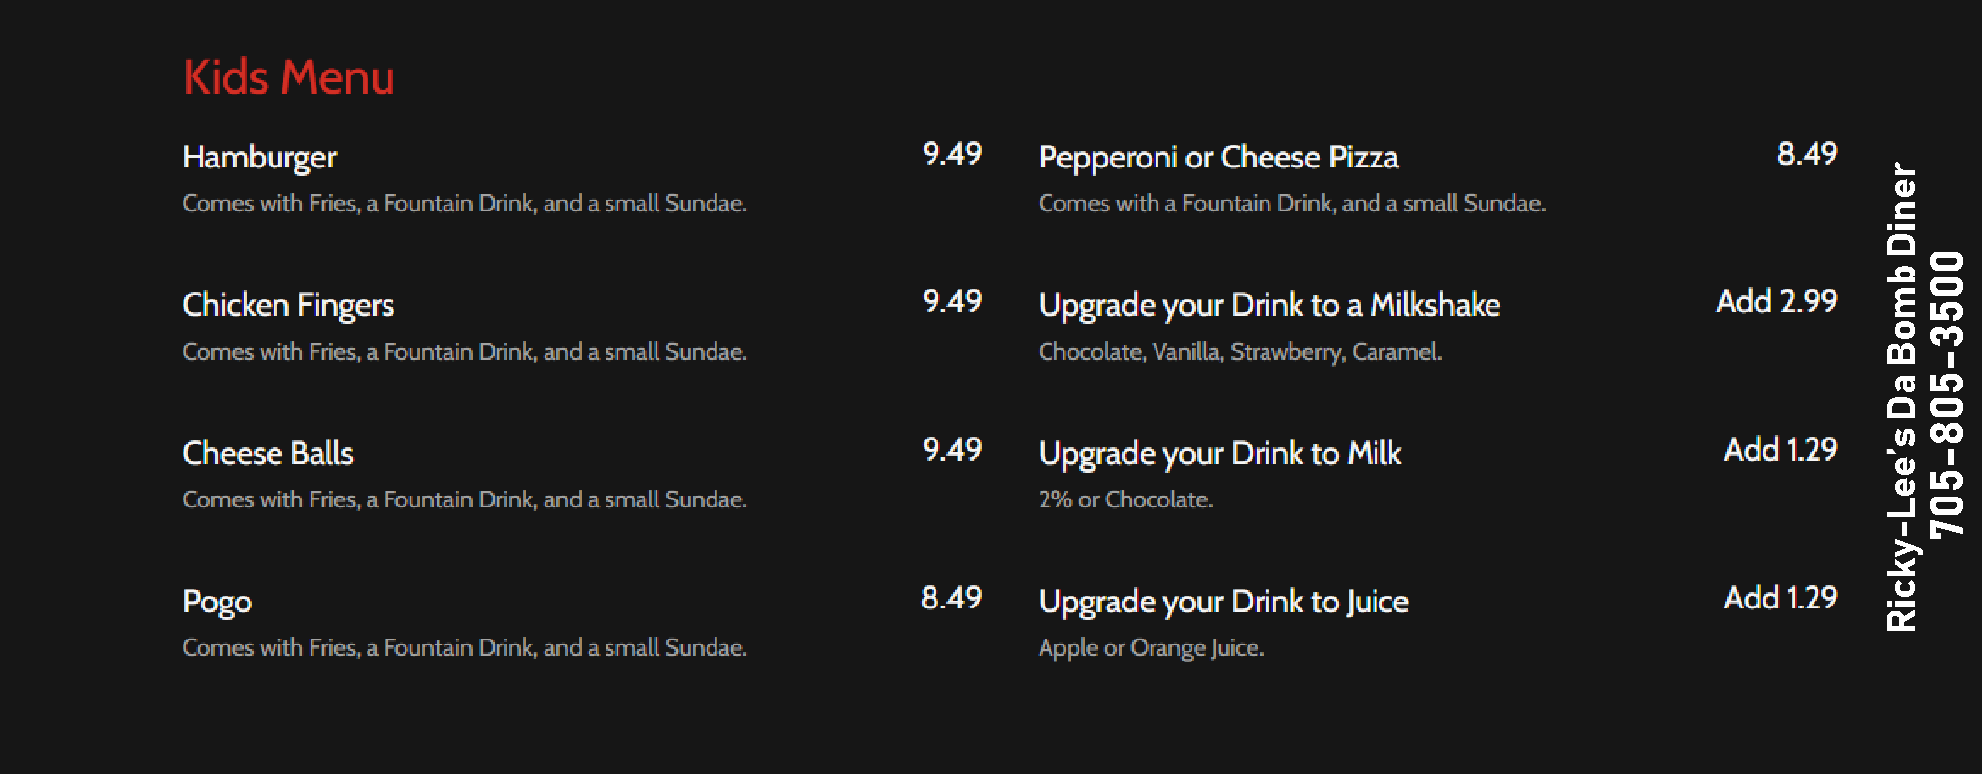Click the Cheese Balls price 9.49
1982x774 pixels.
click(951, 450)
